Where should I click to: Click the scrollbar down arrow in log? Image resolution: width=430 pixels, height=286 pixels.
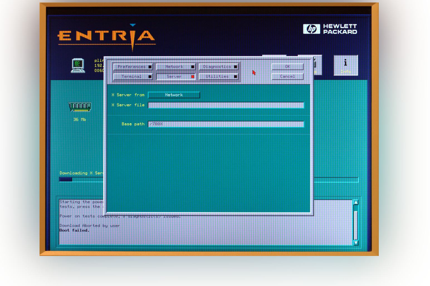pyautogui.click(x=356, y=243)
